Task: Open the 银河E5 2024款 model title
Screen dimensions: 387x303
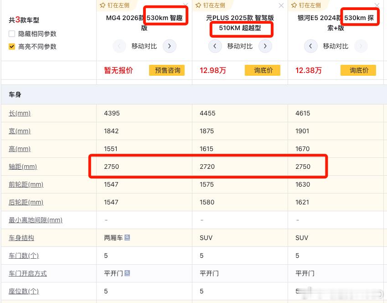Action: tap(335, 23)
